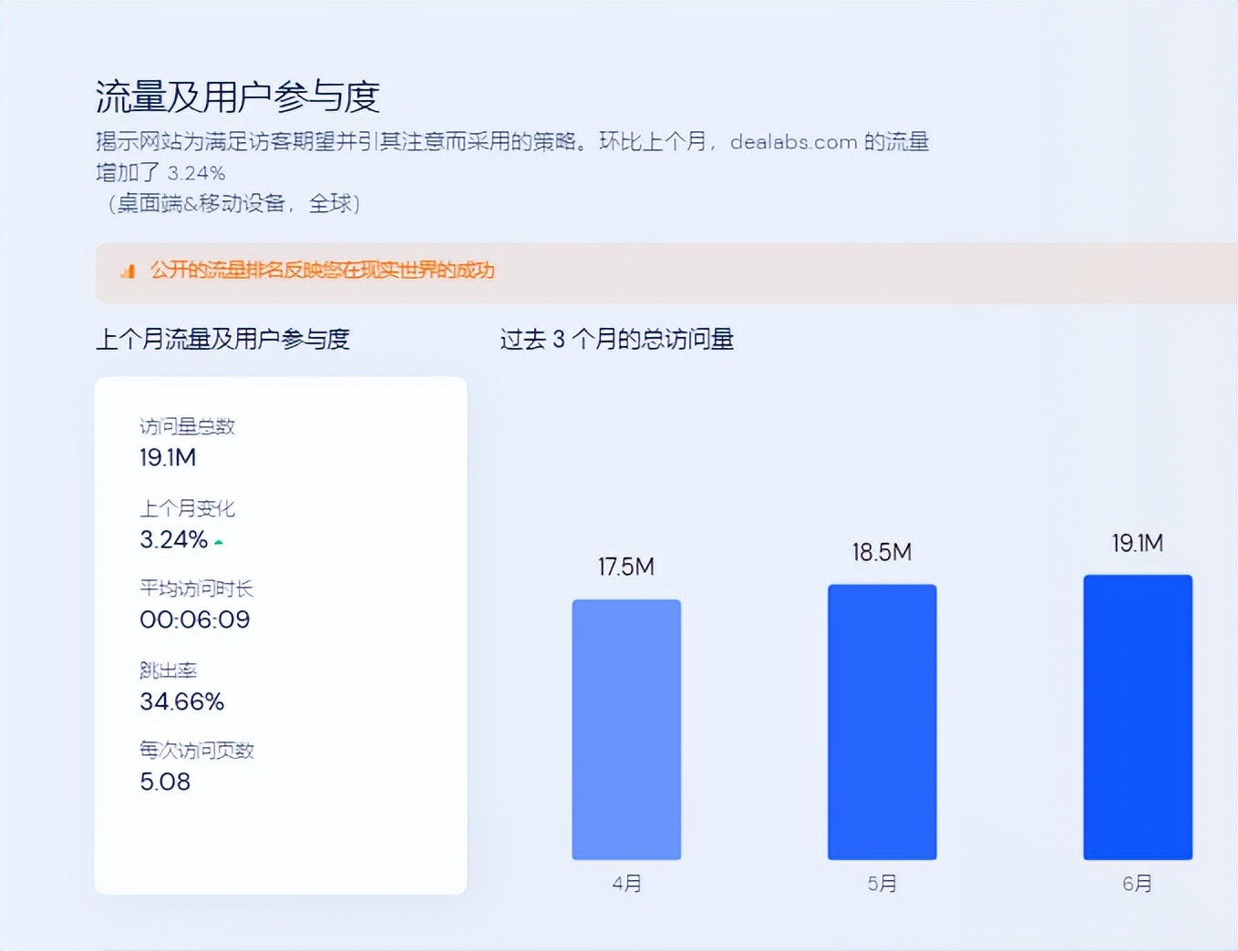The image size is (1238, 951).
Task: Click the 每次访问页数 value 5.08
Action: click(164, 782)
